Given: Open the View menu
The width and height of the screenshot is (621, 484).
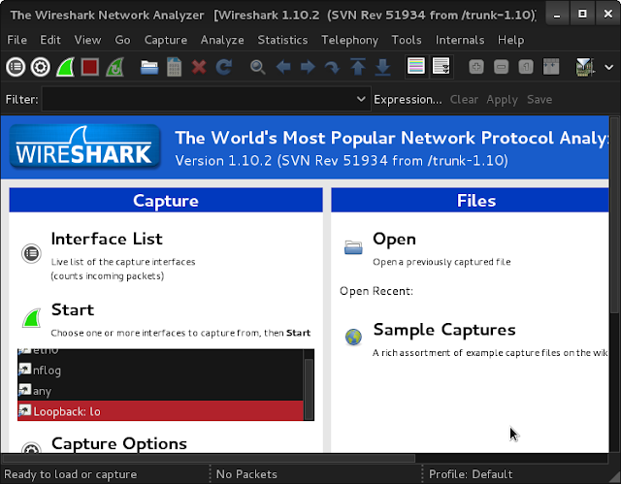Looking at the screenshot, I should pos(87,40).
